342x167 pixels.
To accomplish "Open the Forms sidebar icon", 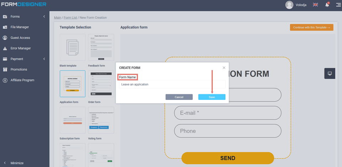I will click(x=5, y=17).
